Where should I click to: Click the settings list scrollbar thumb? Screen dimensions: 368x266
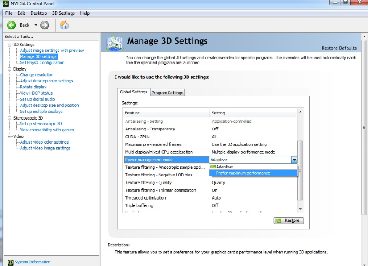pos(300,170)
